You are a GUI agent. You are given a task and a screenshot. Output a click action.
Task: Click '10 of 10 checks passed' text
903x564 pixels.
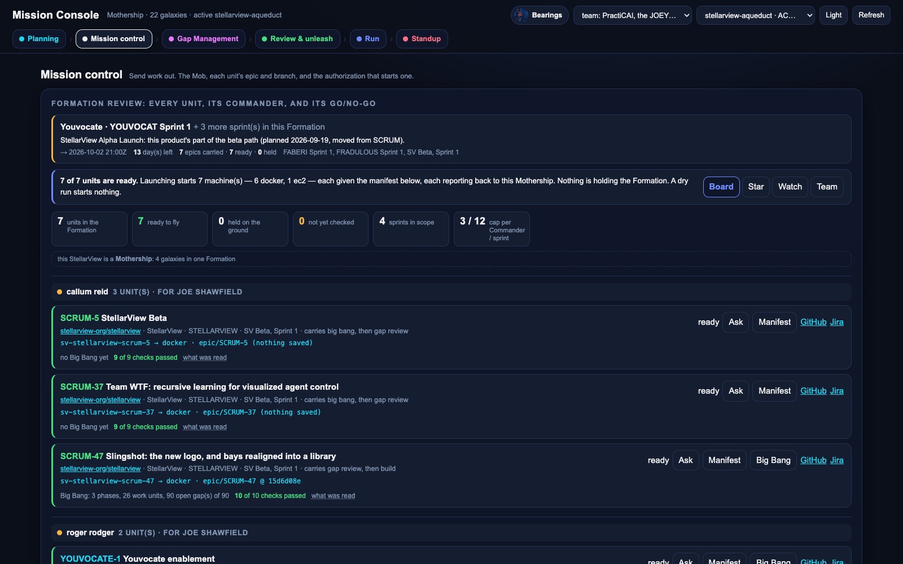[270, 496]
